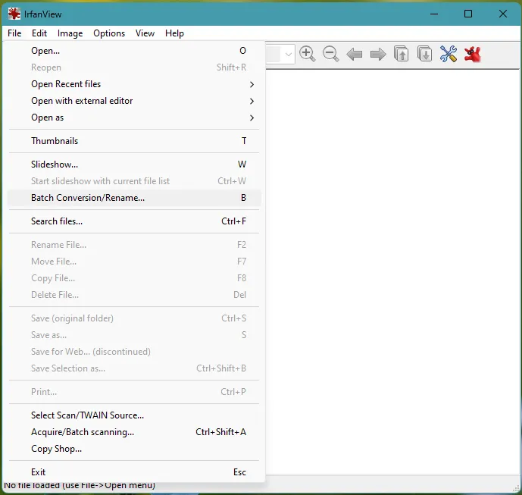Choose Search files... entry

point(134,221)
